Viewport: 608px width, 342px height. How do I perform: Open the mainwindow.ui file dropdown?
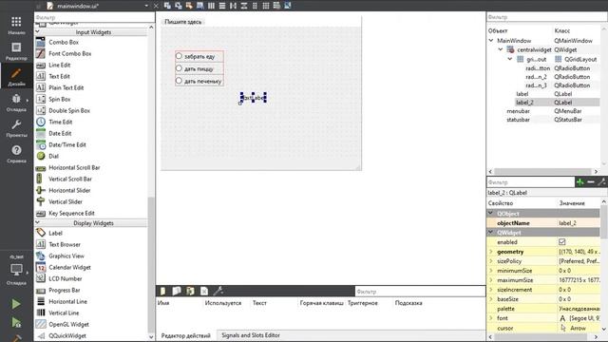pos(146,6)
